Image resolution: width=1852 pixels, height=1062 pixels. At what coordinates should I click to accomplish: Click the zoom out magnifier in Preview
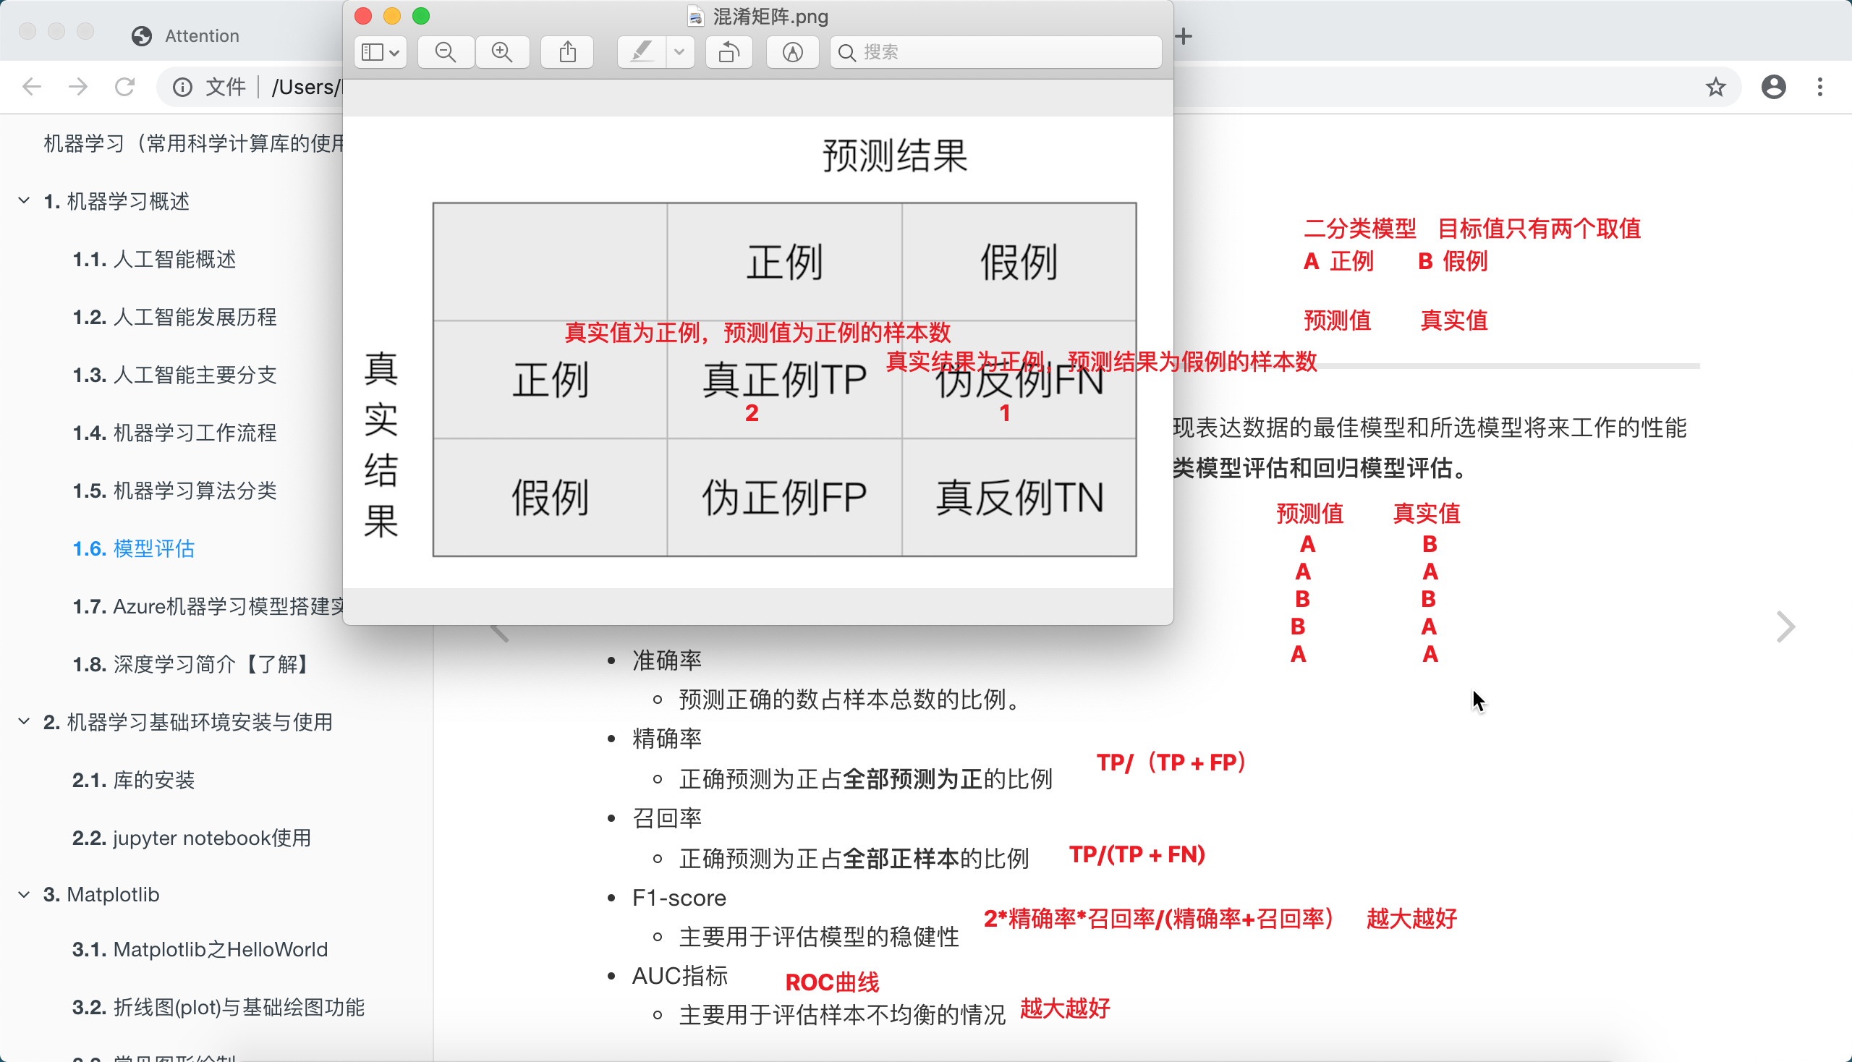click(x=445, y=52)
